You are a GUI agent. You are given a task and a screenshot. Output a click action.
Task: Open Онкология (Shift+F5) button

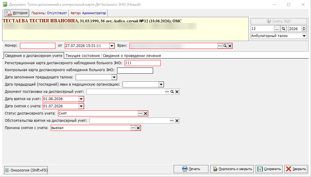[x=26, y=170]
